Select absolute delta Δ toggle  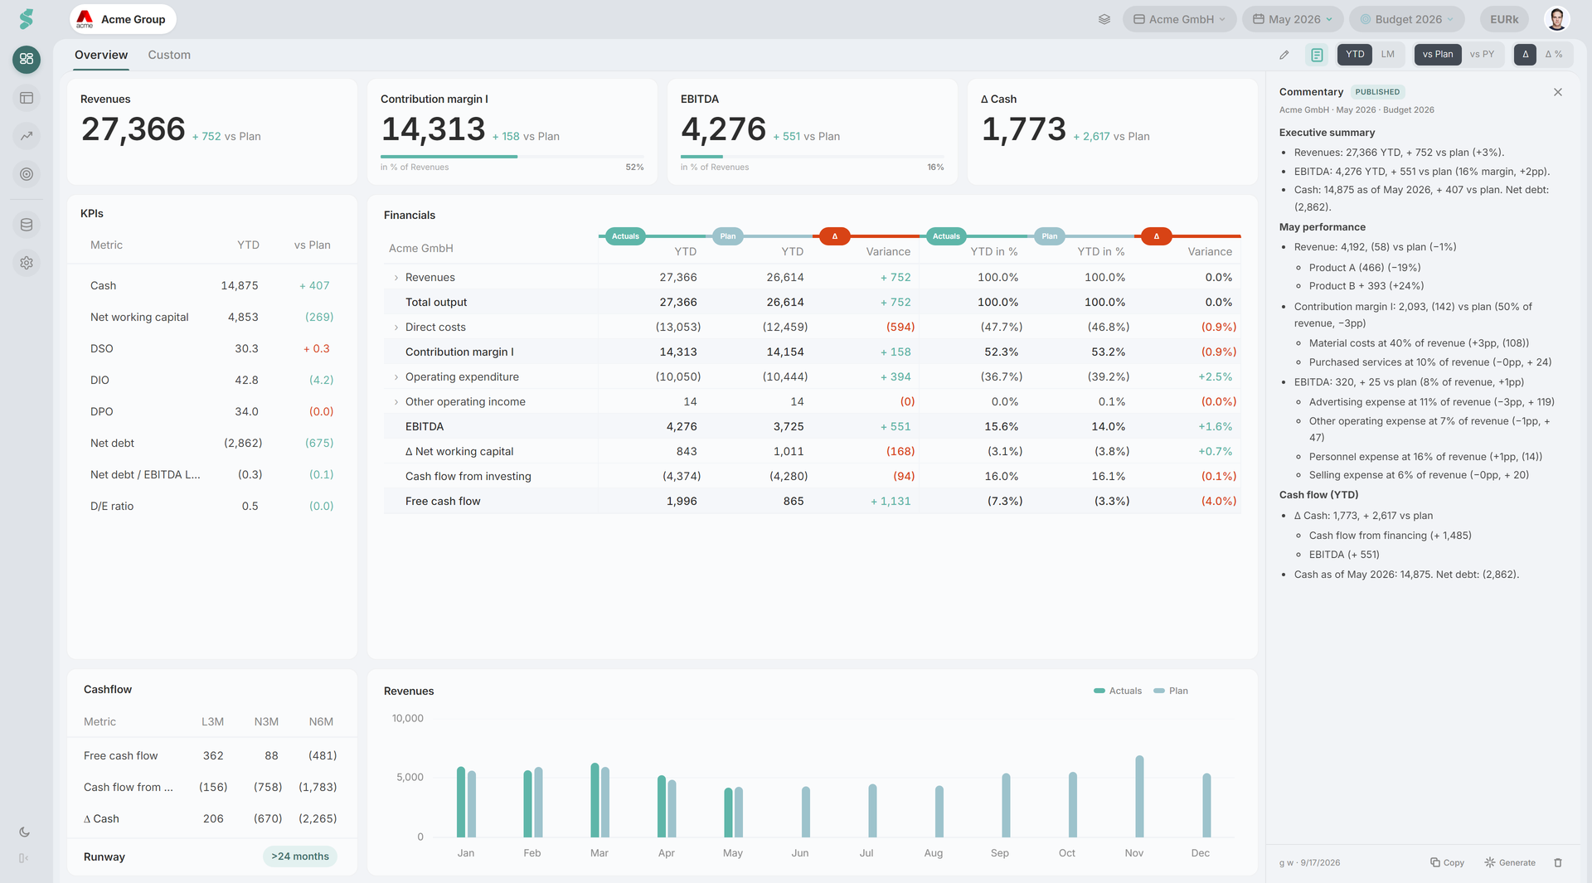click(x=1525, y=55)
